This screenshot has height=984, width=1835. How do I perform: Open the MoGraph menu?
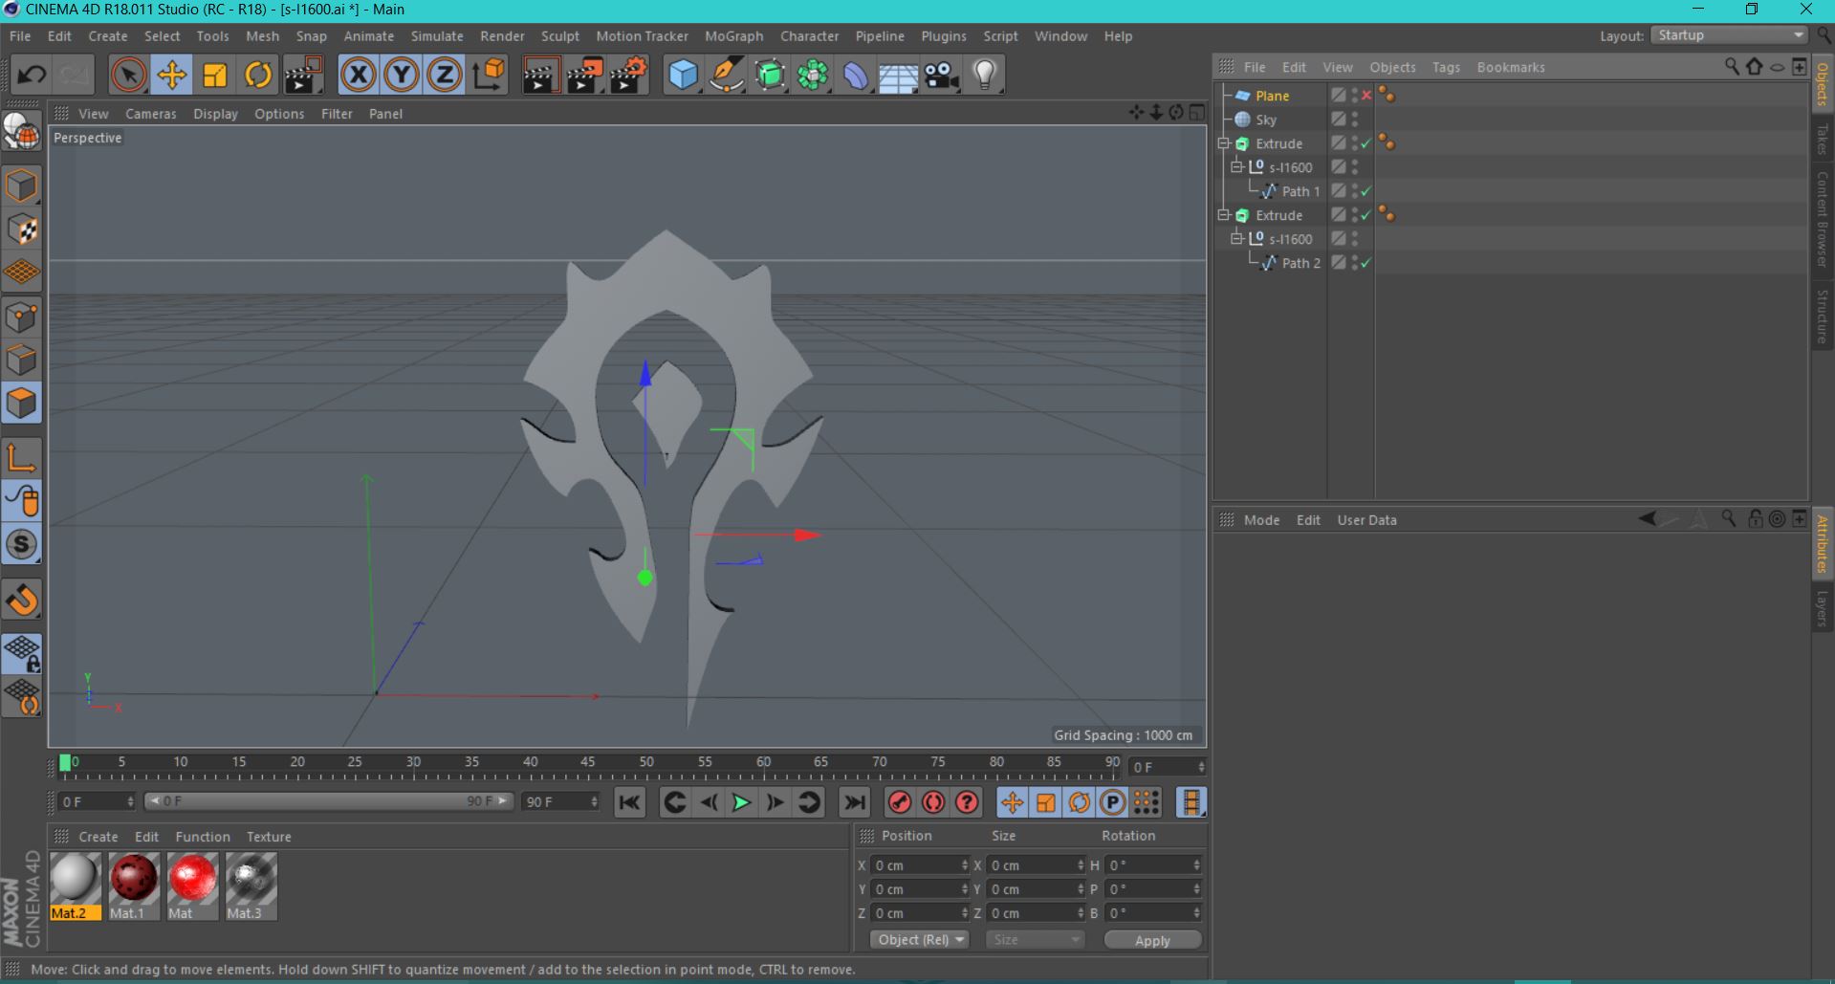point(733,36)
